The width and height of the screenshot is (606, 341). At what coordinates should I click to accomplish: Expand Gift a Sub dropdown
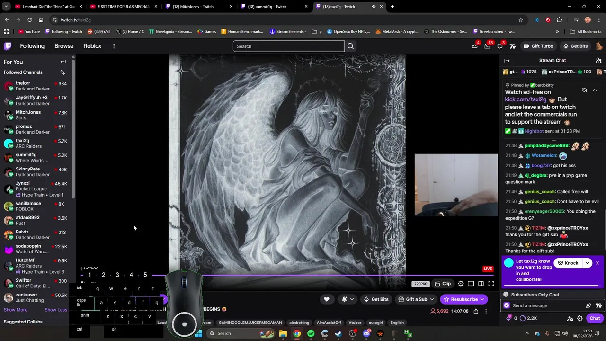pos(431,299)
